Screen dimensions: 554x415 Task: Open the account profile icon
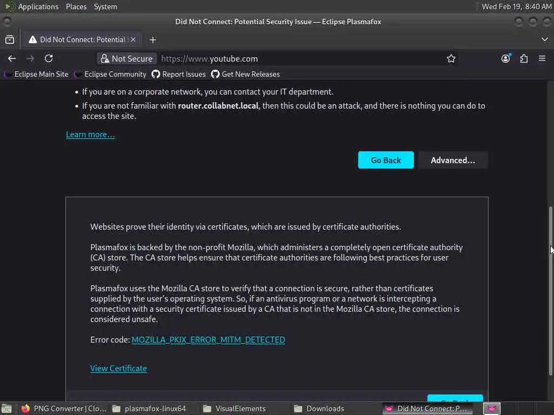tap(506, 58)
